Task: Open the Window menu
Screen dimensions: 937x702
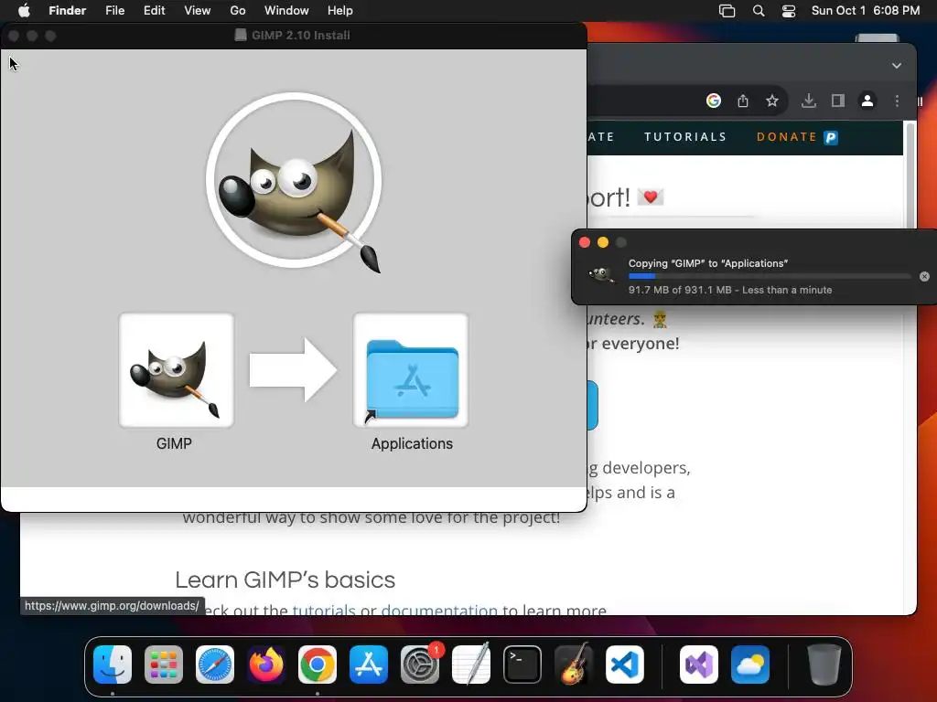Action: point(286,11)
